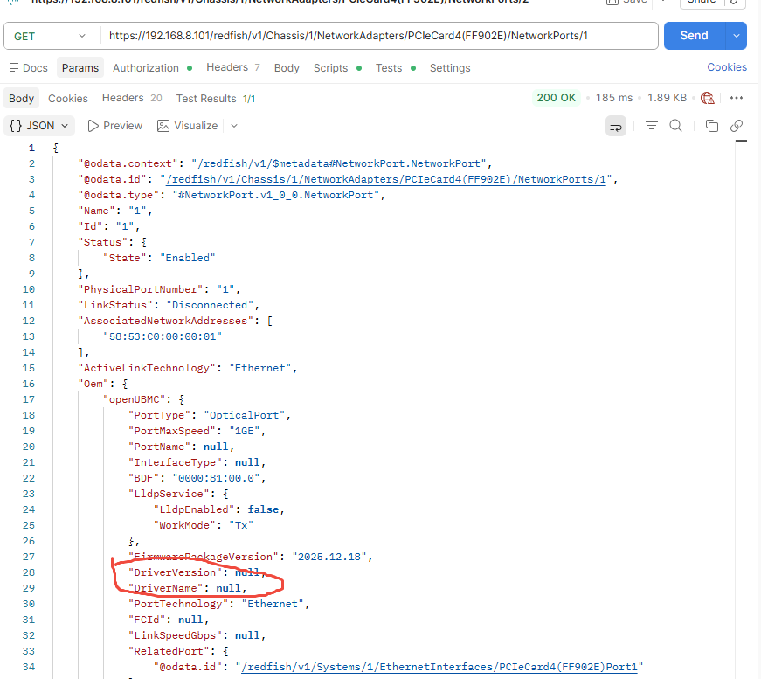Click the "2025.12.18" firmware version value
Viewport: 761px width, 679px height.
pyautogui.click(x=329, y=557)
